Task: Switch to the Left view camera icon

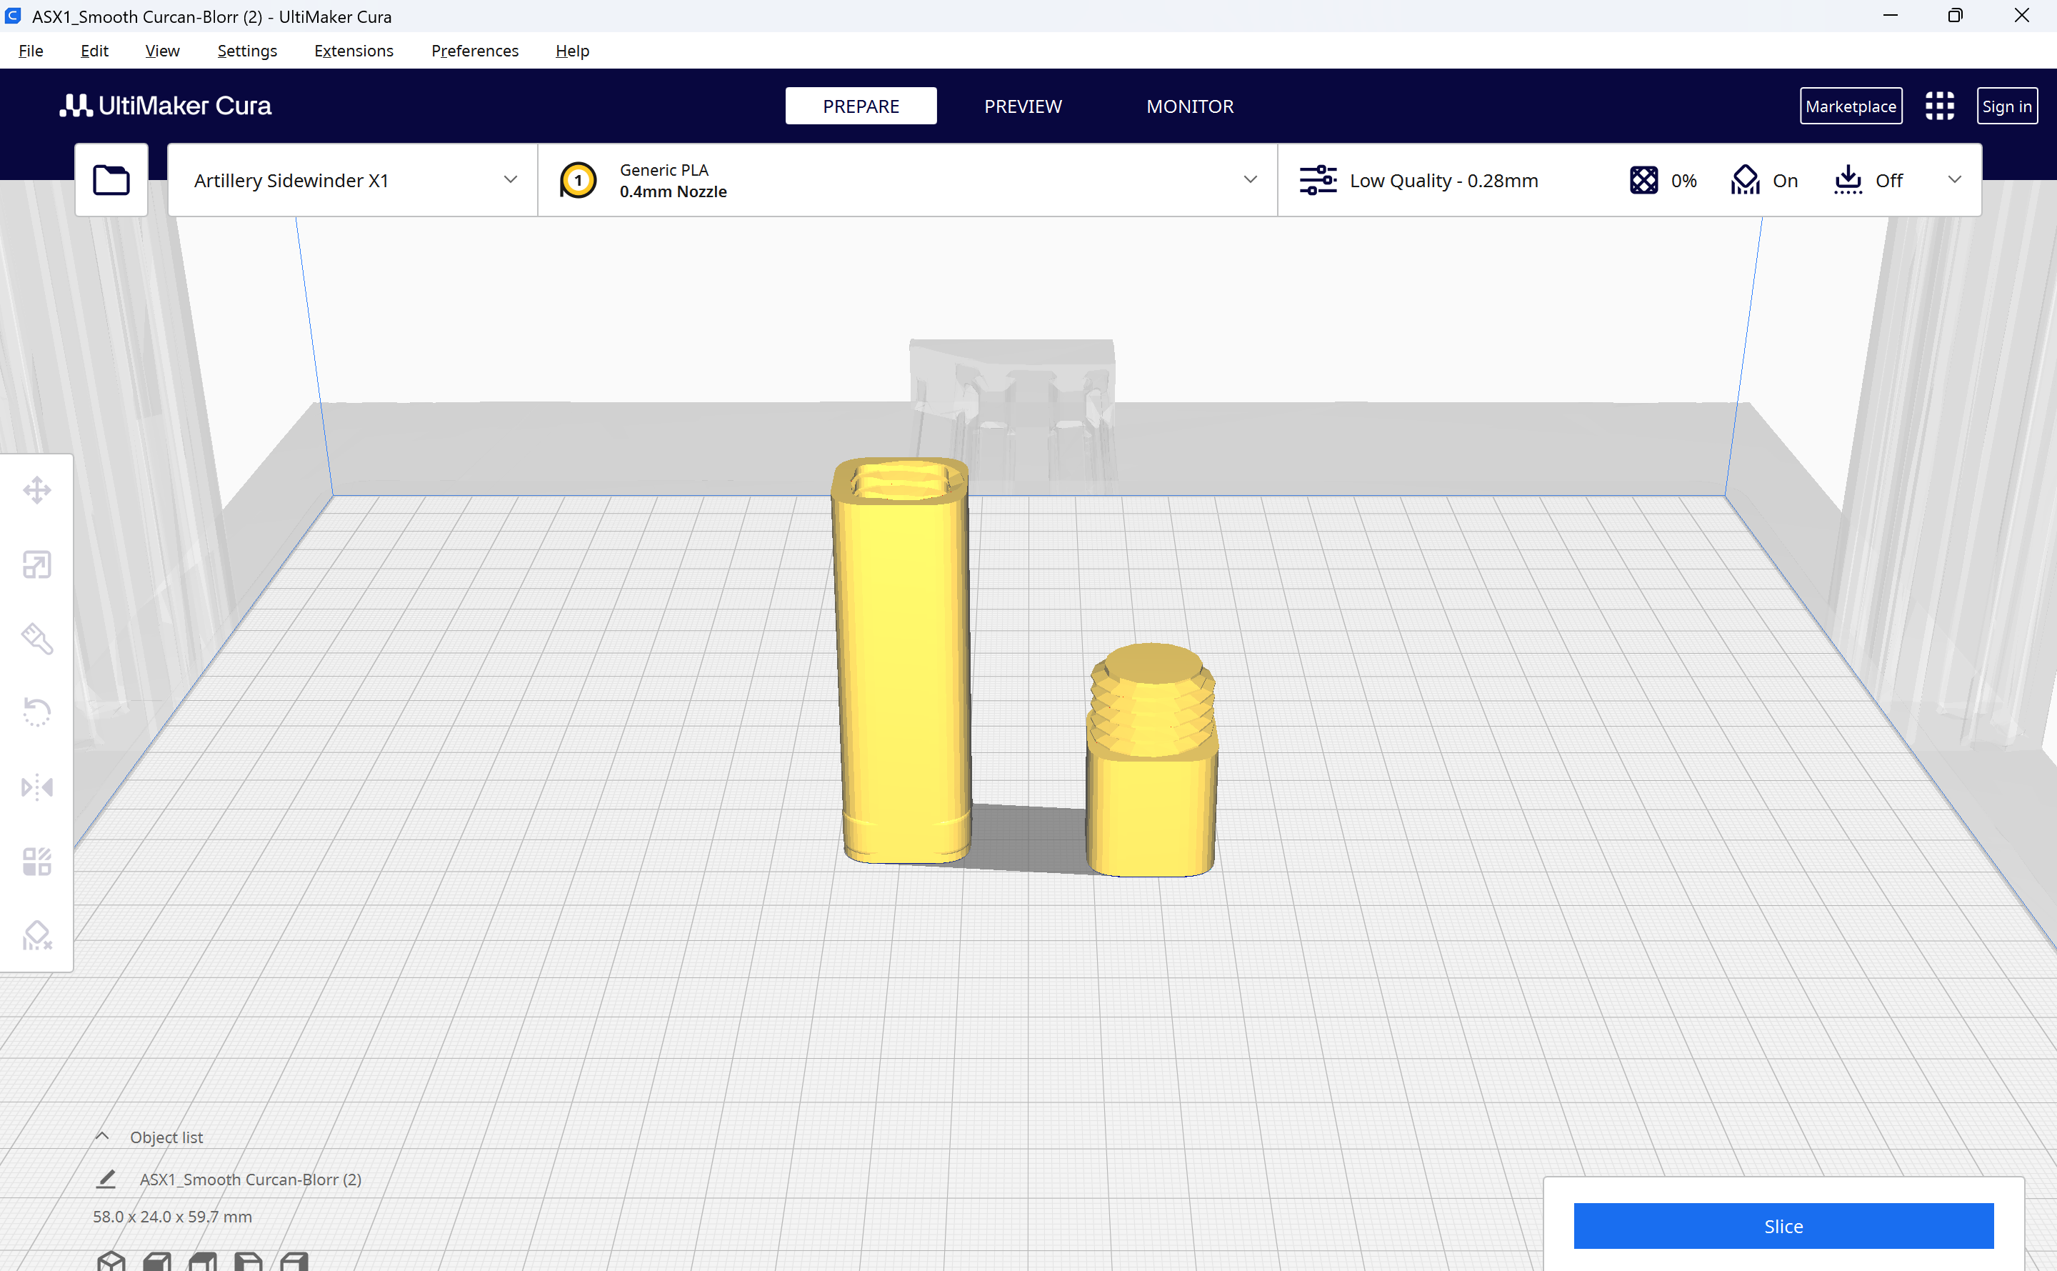Action: tap(248, 1261)
